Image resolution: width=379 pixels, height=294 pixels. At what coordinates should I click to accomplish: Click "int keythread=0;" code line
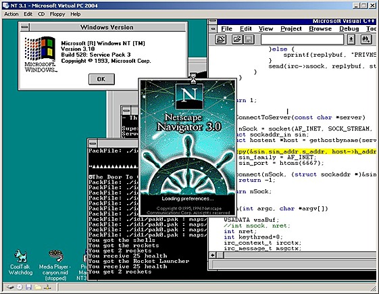click(x=253, y=237)
